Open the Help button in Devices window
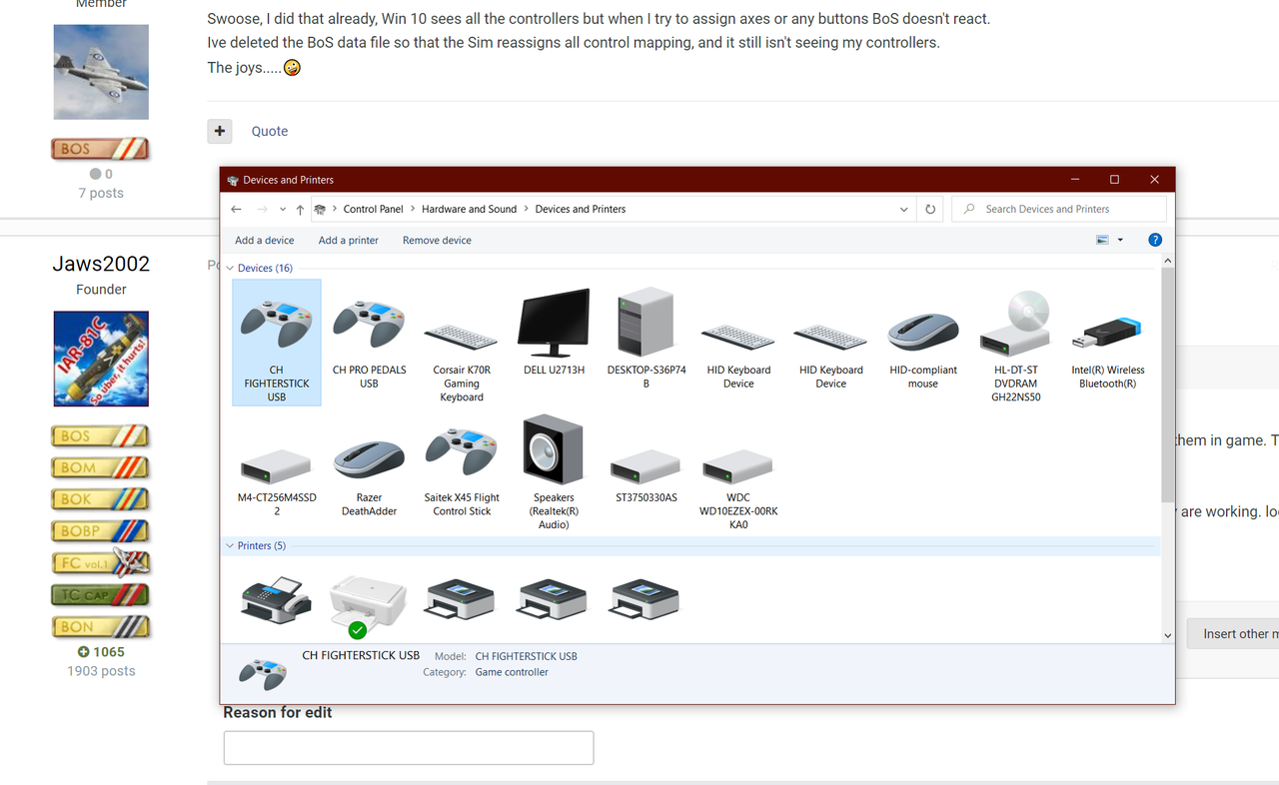This screenshot has height=785, width=1279. 1155,240
